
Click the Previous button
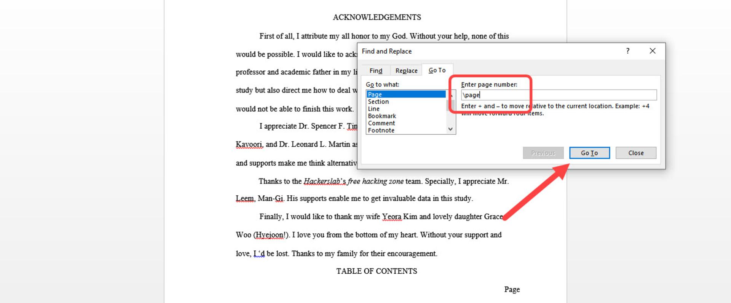pyautogui.click(x=543, y=153)
